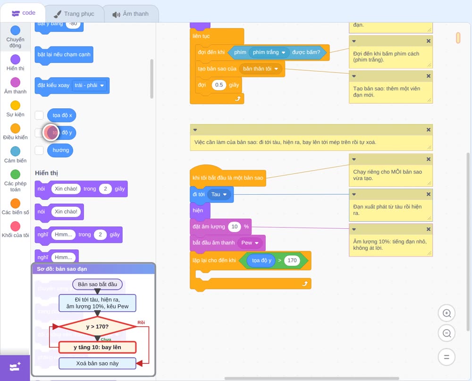
Task: Delete the 'Việc cần làm của bản sao' comment
Action: click(429, 130)
